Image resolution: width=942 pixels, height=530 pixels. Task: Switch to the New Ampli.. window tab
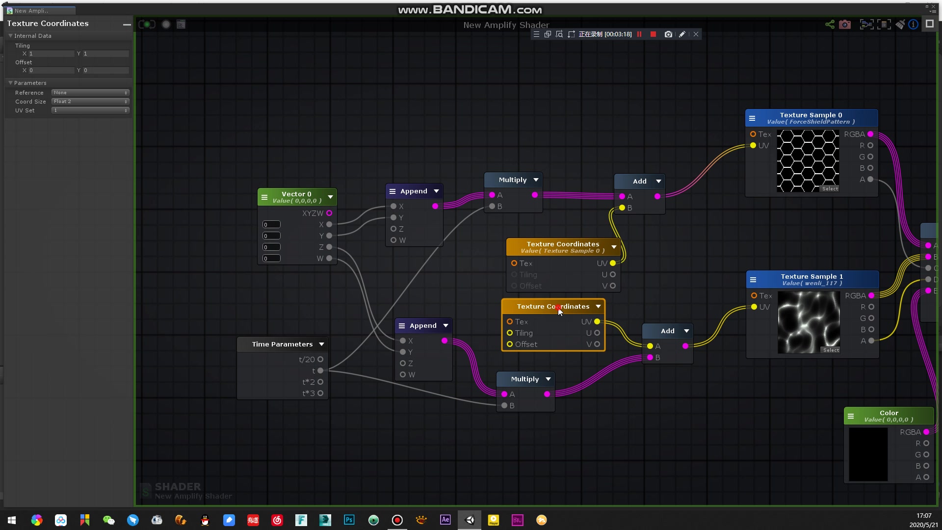31,11
